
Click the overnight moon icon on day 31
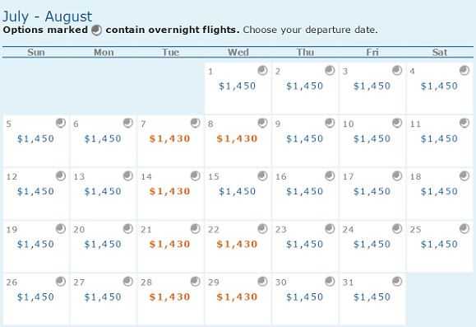point(397,282)
